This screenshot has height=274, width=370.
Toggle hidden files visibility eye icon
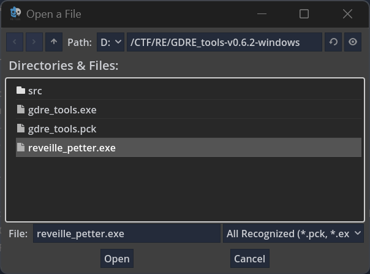point(353,42)
